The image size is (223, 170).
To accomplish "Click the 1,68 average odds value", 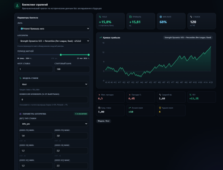I will click(162, 98).
